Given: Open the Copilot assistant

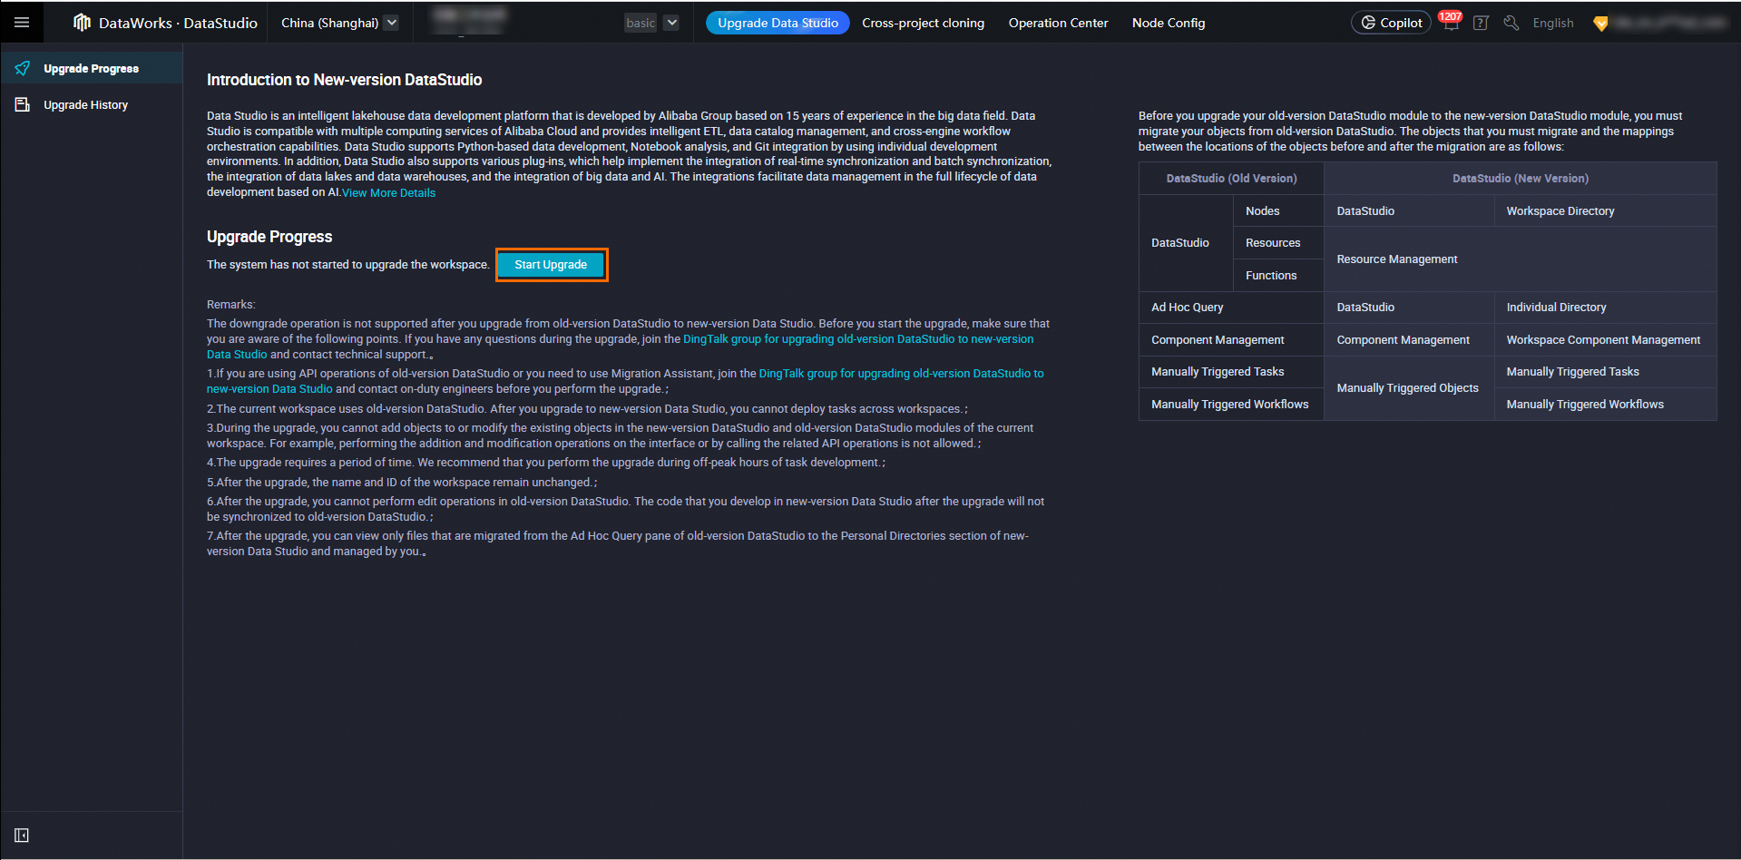Looking at the screenshot, I should 1391,23.
